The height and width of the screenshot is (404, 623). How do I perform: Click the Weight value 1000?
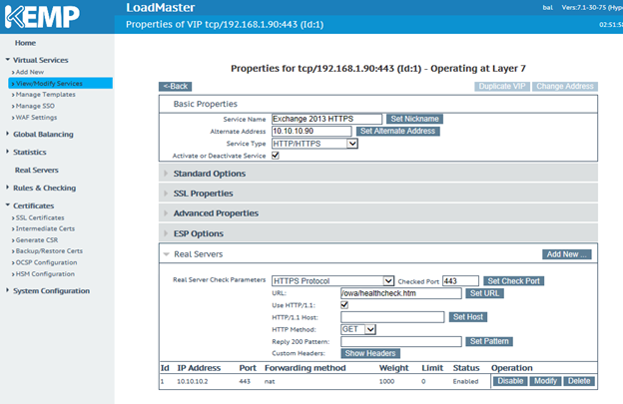[386, 381]
